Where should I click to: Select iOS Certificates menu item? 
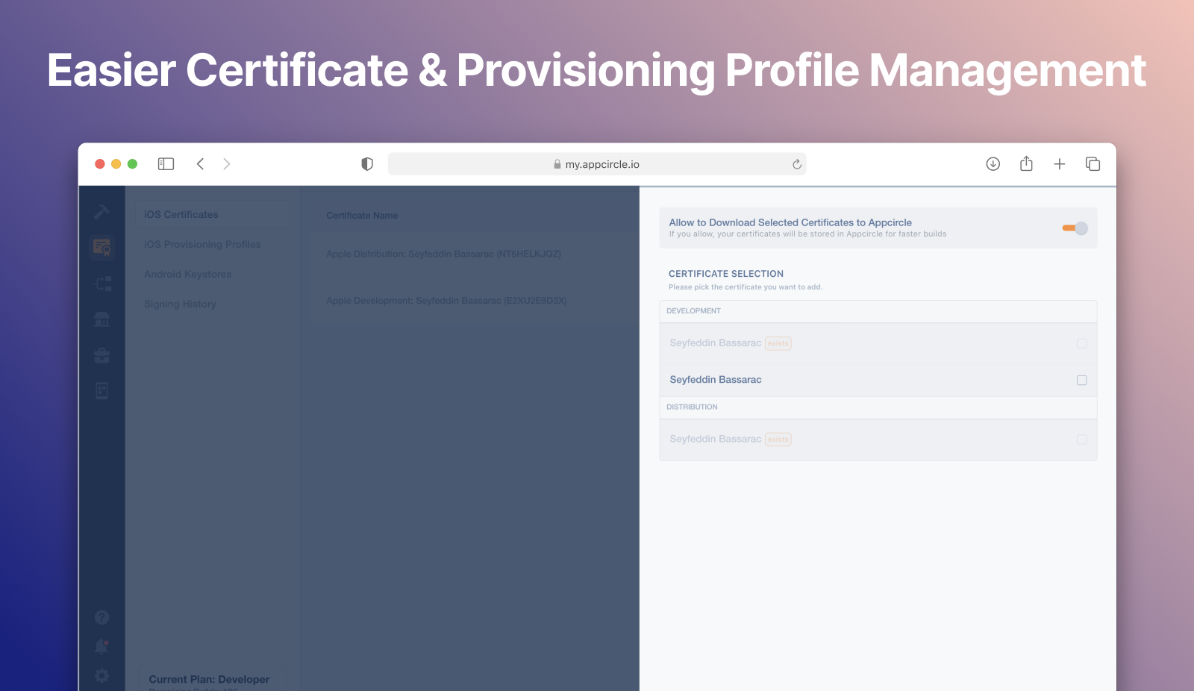tap(212, 214)
